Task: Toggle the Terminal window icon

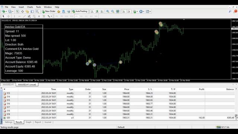Action: (x=32, y=12)
